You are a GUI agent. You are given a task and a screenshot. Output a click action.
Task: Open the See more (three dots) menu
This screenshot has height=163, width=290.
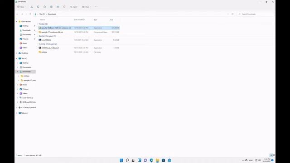[97, 7]
